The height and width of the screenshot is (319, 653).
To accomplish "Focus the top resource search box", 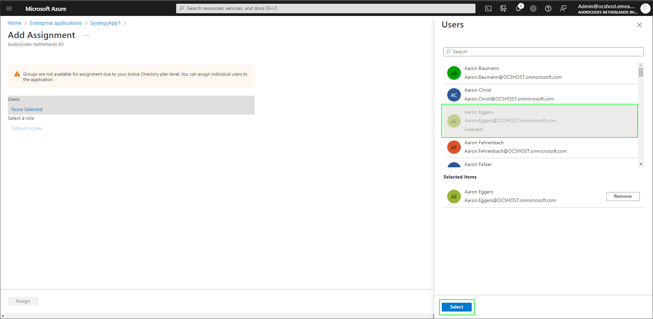I will 326,8.
